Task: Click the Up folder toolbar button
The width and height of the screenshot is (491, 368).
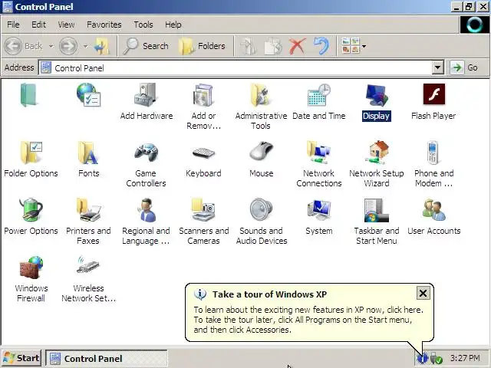Action: [x=102, y=46]
